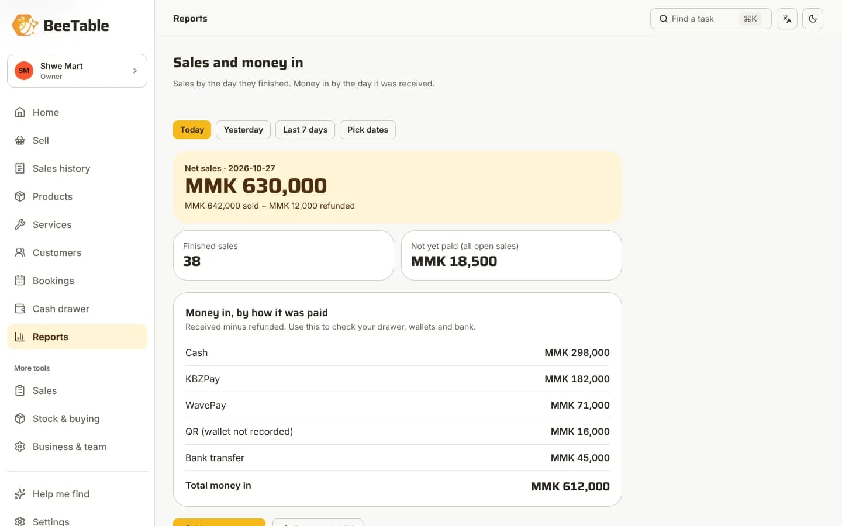Click the Help me find sparkle icon
This screenshot has height=526, width=842.
tap(20, 494)
